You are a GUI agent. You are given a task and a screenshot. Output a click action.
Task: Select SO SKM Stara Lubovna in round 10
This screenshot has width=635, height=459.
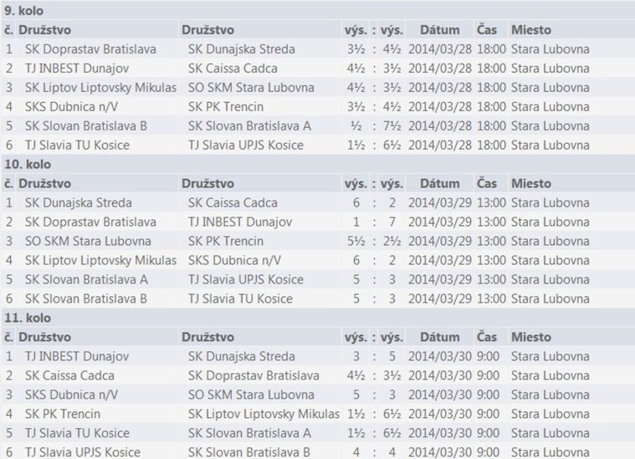[88, 242]
